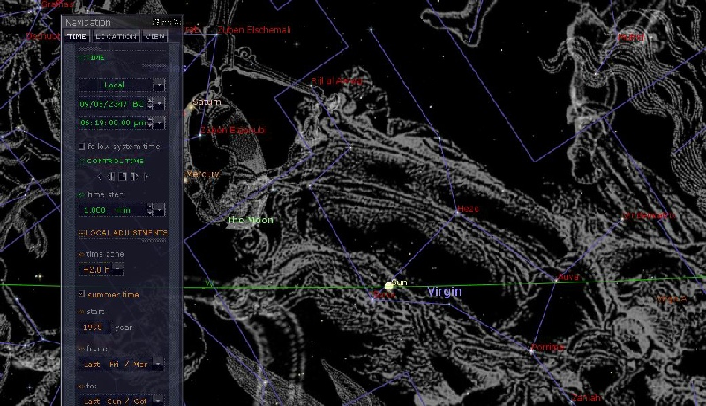Switch to the VIEW tab
The width and height of the screenshot is (706, 406).
click(155, 36)
